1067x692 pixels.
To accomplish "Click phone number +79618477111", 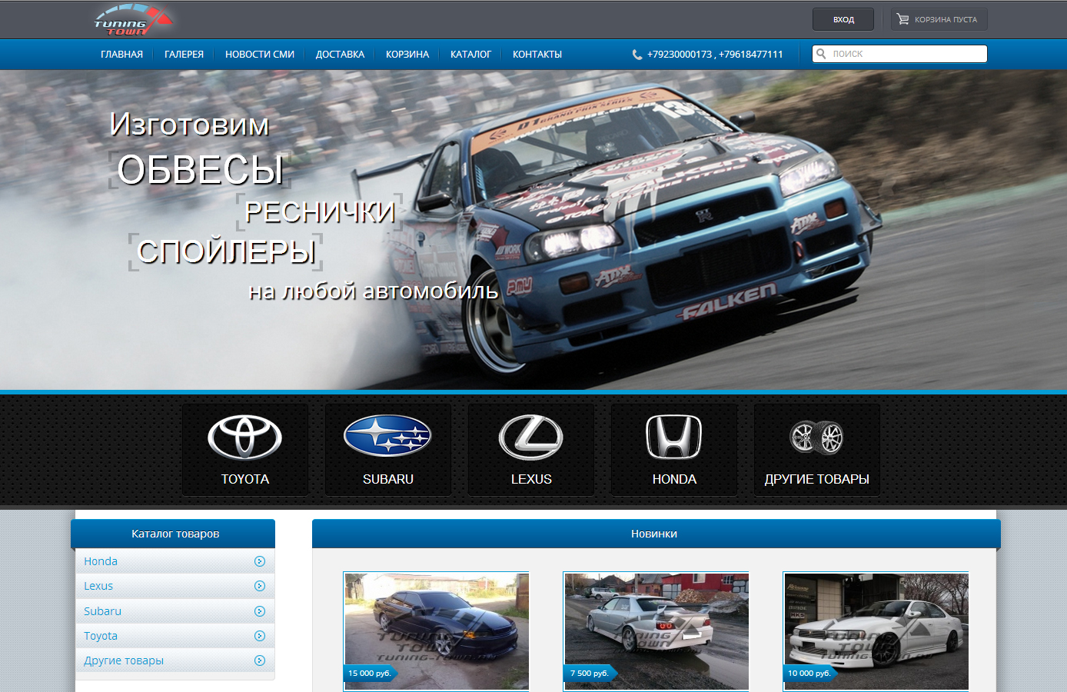I will (x=751, y=55).
